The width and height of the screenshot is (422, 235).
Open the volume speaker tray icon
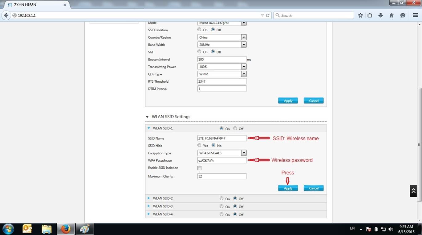[x=391, y=229]
